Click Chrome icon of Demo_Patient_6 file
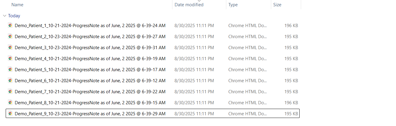Image resolution: width=396 pixels, height=126 pixels. point(10,80)
